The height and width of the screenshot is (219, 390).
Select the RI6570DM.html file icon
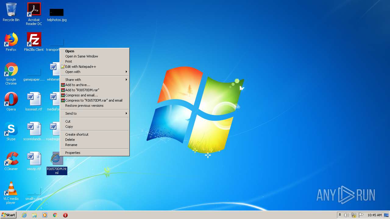click(57, 163)
